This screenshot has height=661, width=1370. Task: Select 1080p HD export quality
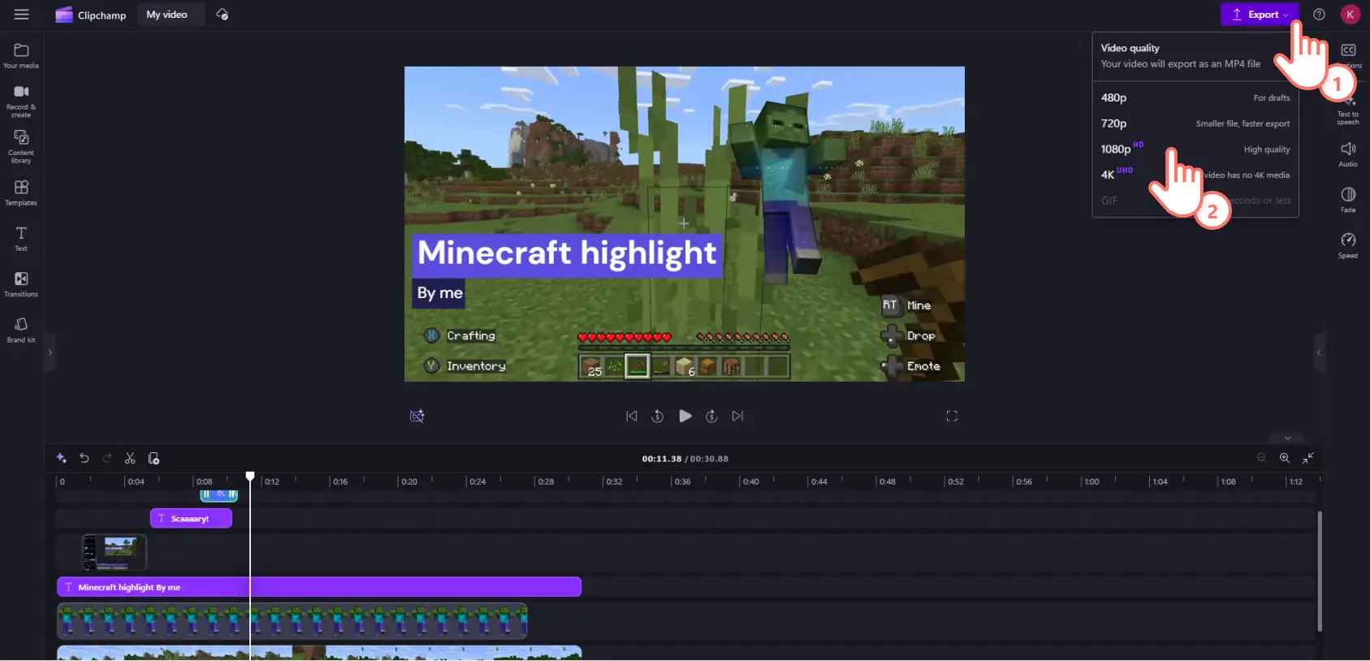1195,149
